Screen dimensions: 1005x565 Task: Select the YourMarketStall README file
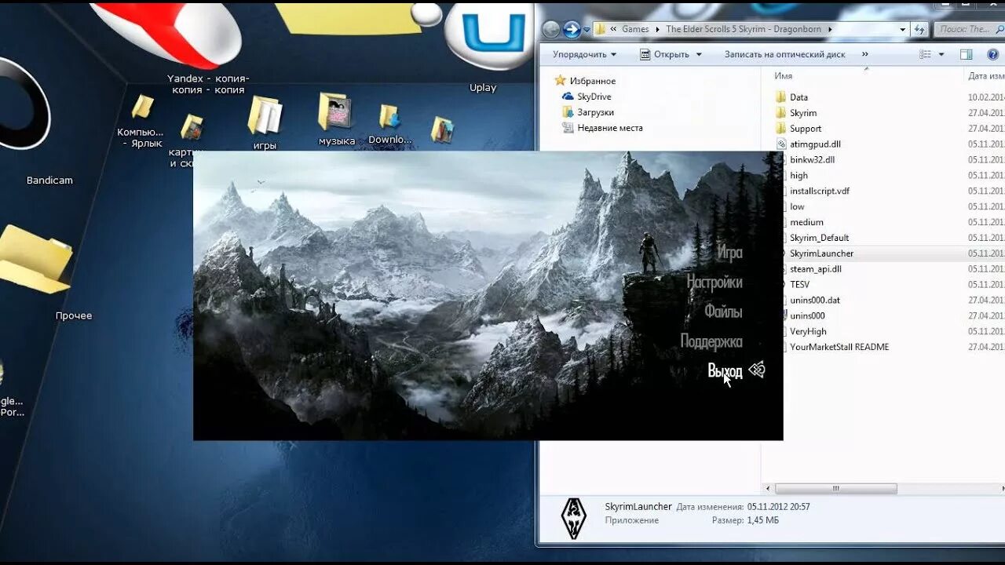(839, 347)
